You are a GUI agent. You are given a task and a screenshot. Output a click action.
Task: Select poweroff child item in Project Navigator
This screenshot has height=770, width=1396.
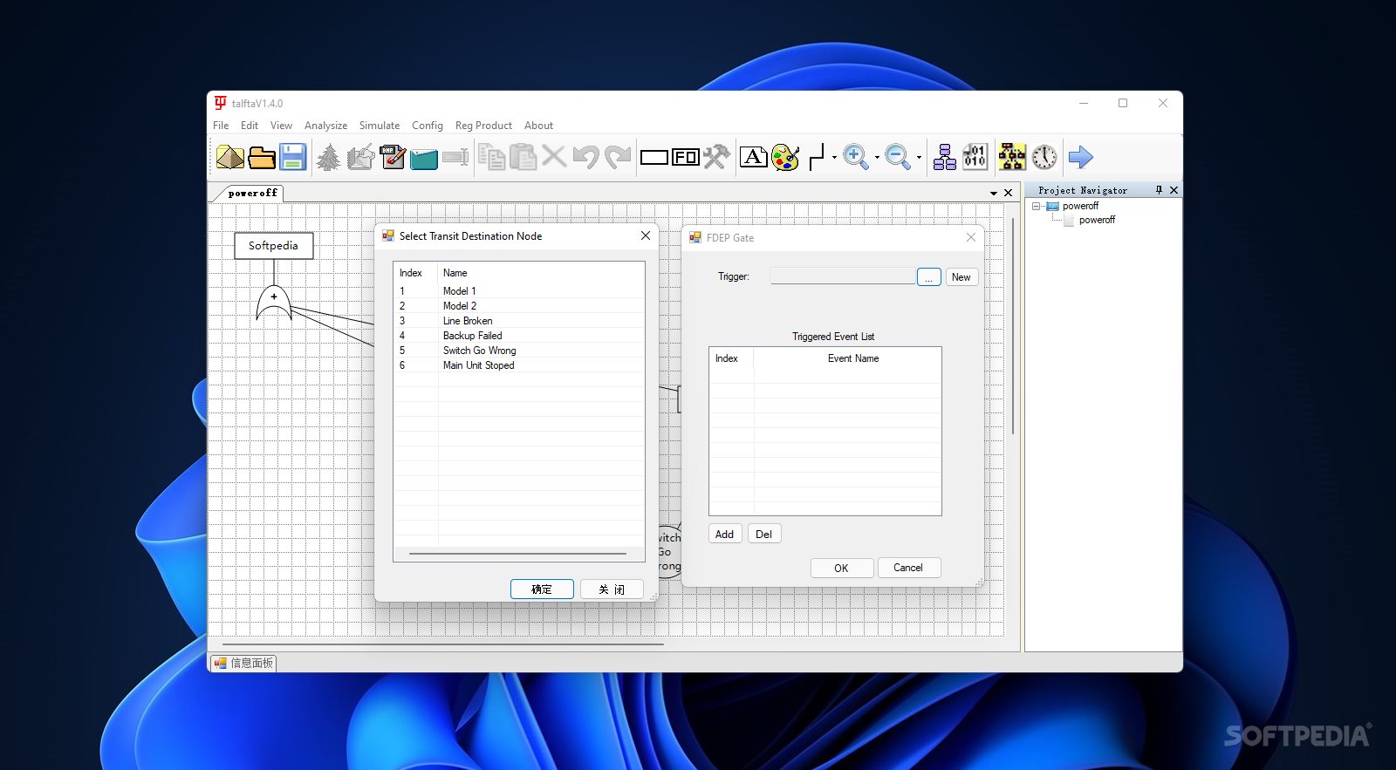(1097, 221)
